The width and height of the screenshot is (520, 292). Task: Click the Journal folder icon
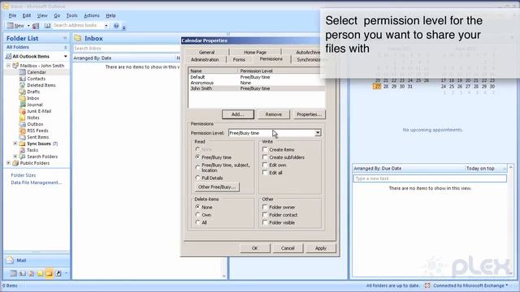22,105
